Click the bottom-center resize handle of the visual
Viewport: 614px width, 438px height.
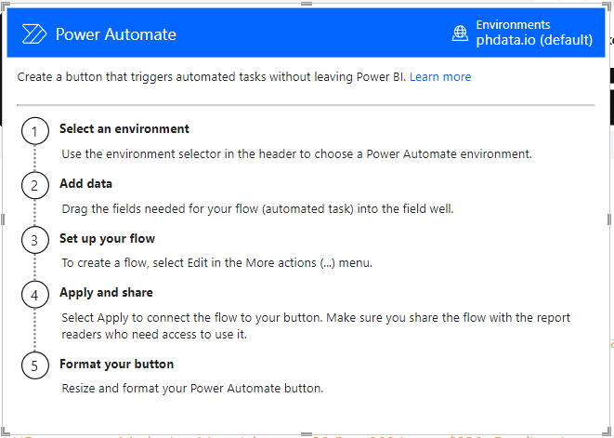(x=307, y=433)
